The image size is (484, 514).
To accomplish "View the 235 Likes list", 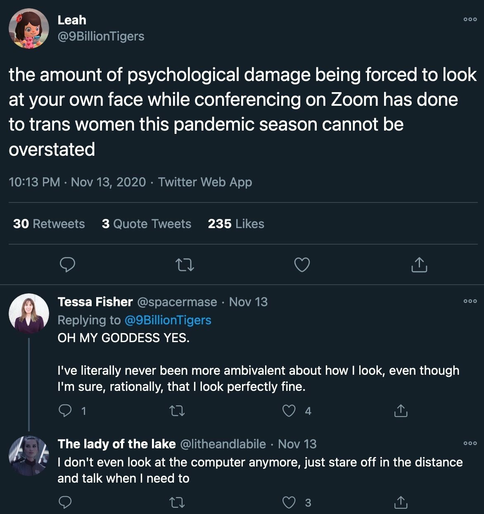I will 236,224.
